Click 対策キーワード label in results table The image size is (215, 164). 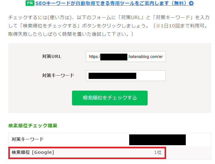point(28,139)
